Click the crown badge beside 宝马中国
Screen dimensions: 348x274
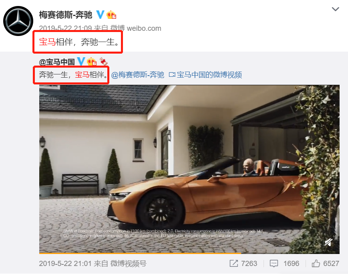(x=91, y=62)
